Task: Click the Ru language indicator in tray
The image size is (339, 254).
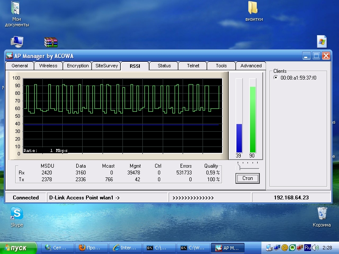Action: click(308, 248)
